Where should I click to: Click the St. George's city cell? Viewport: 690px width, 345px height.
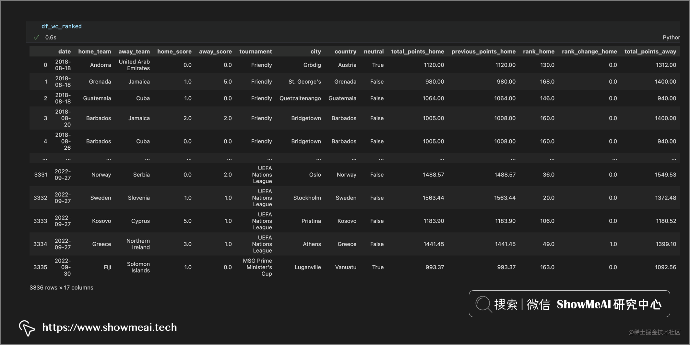coord(305,82)
